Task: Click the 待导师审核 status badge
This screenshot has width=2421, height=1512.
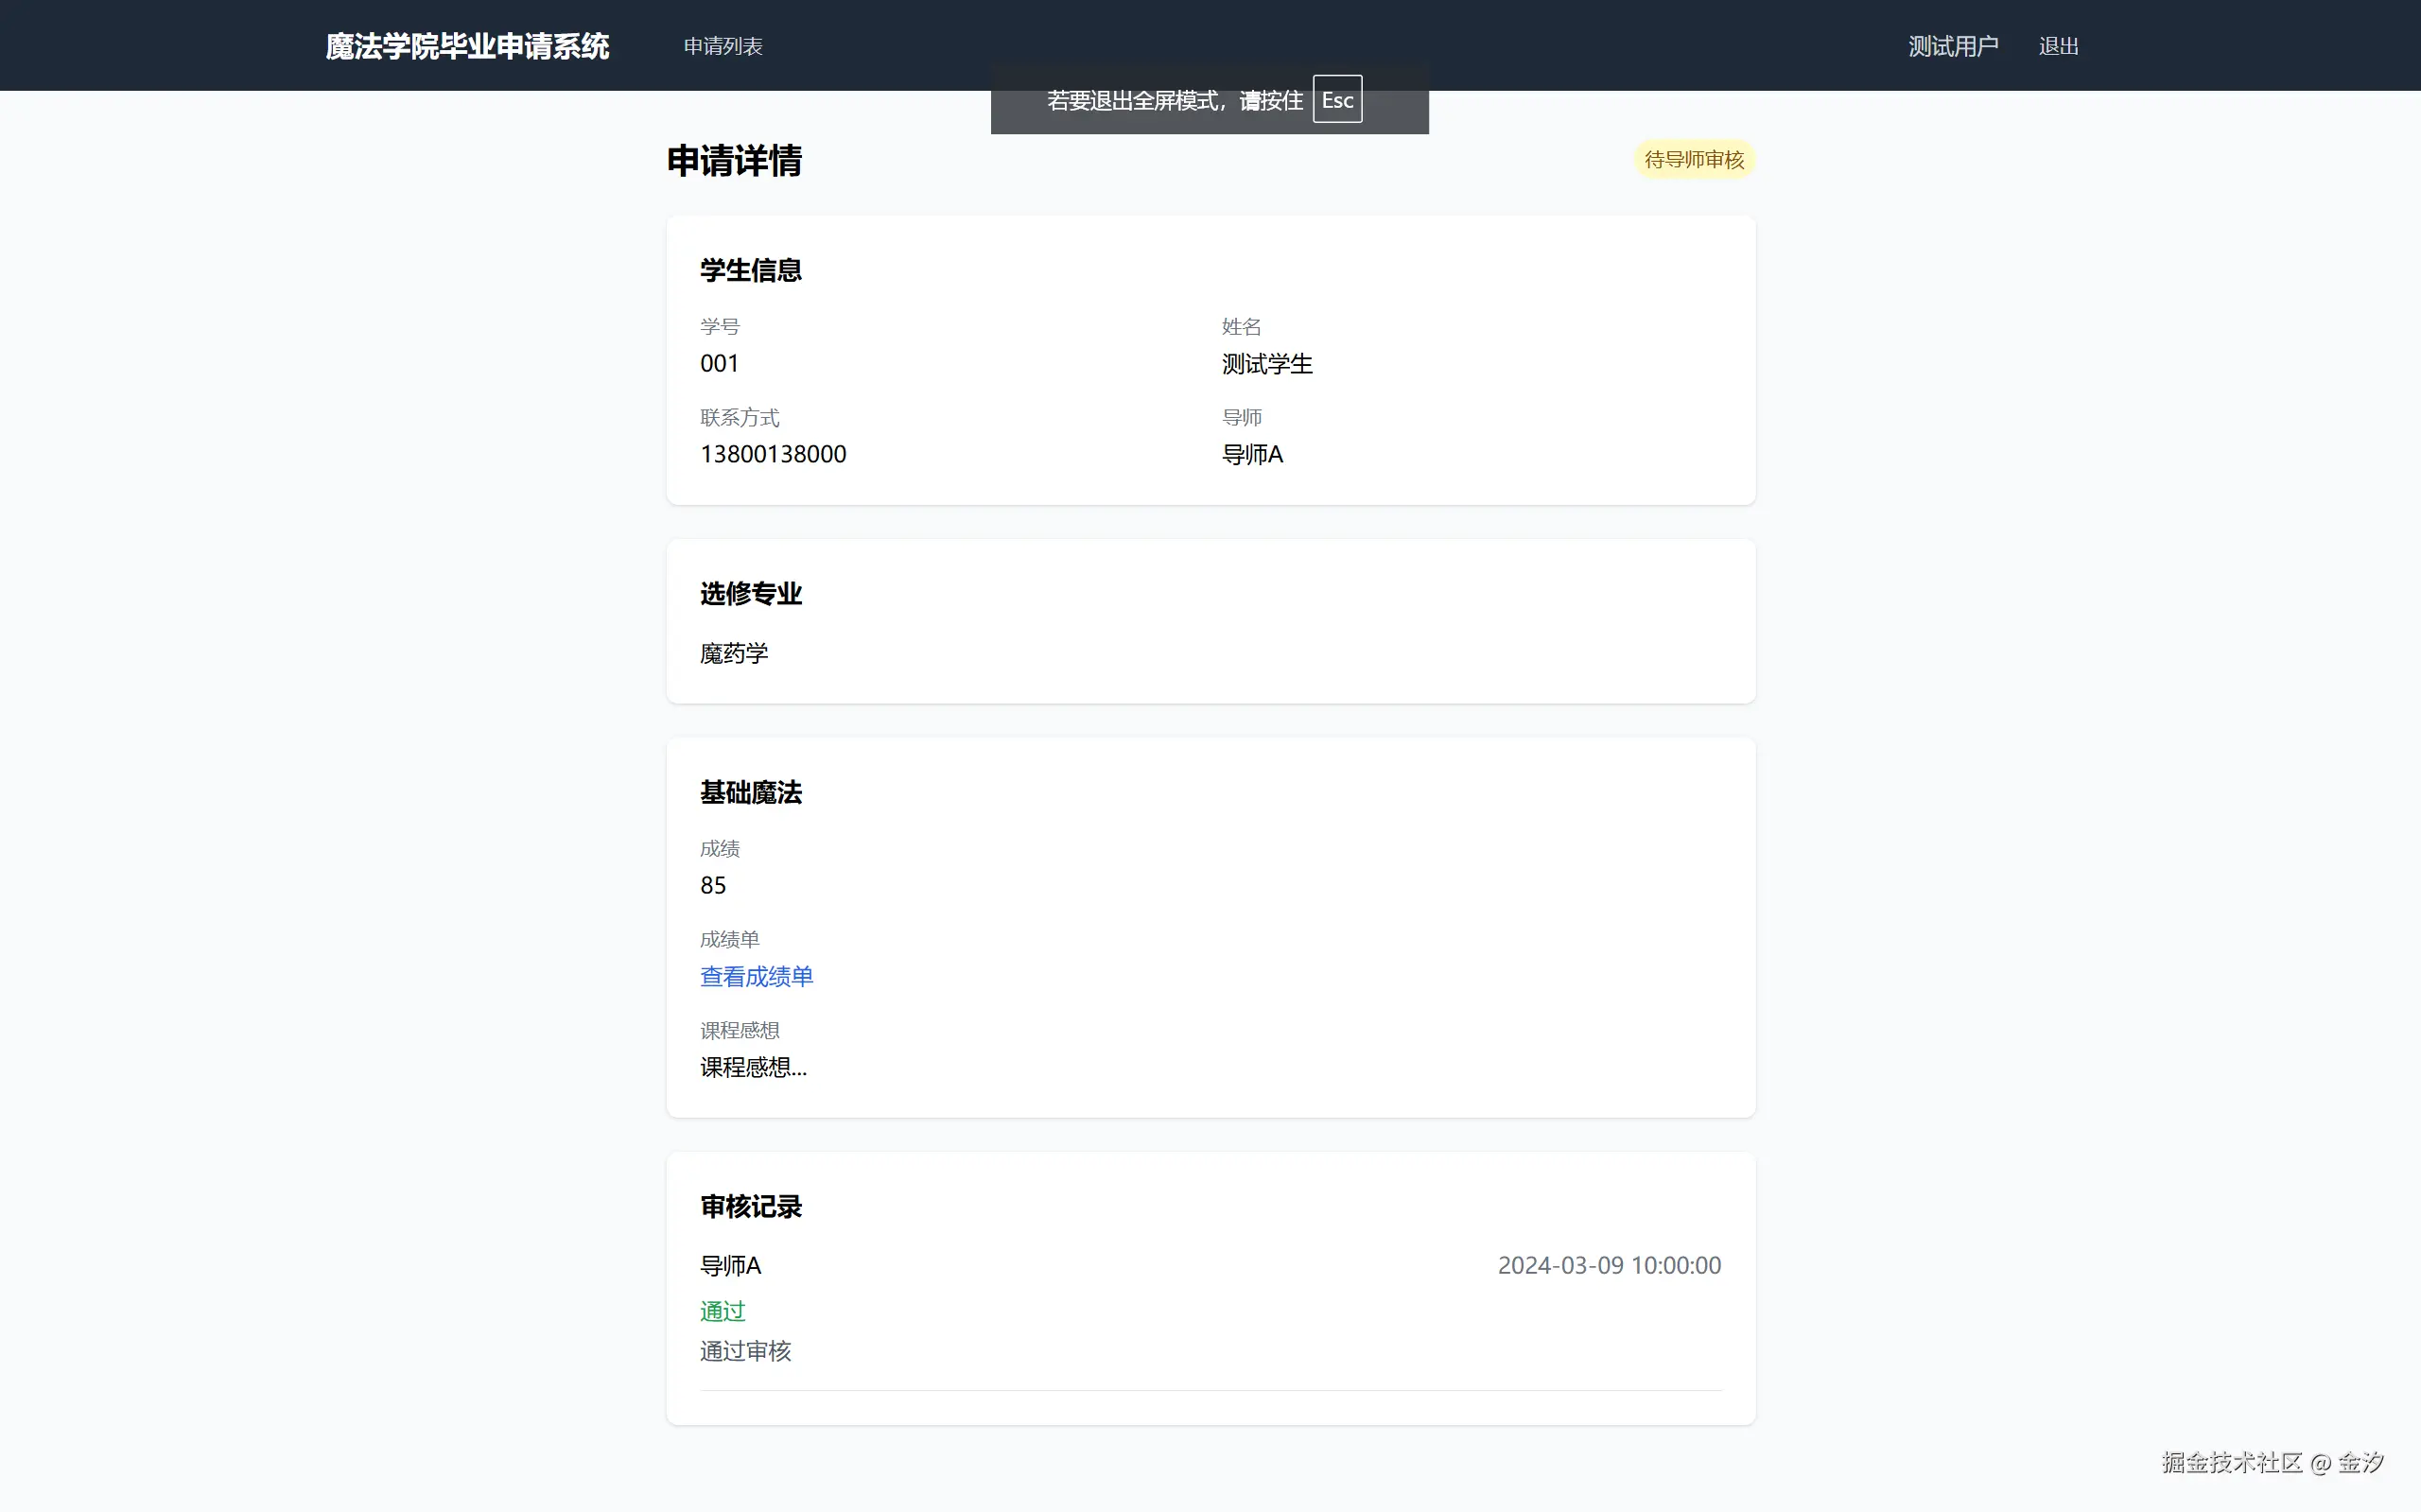Action: [1693, 160]
